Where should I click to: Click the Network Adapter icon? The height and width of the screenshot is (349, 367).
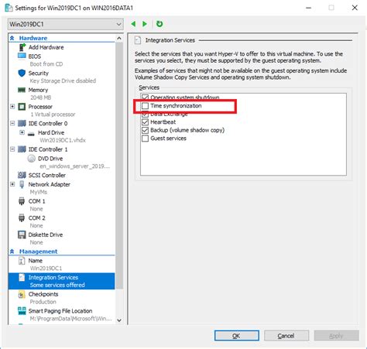click(x=22, y=184)
